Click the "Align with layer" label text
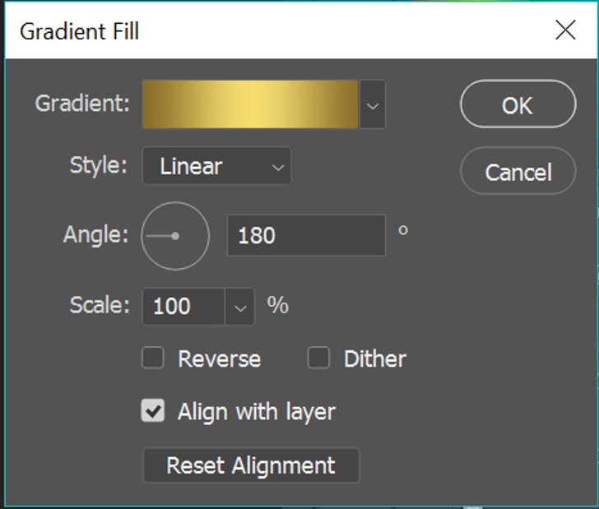This screenshot has height=509, width=599. coord(256,412)
